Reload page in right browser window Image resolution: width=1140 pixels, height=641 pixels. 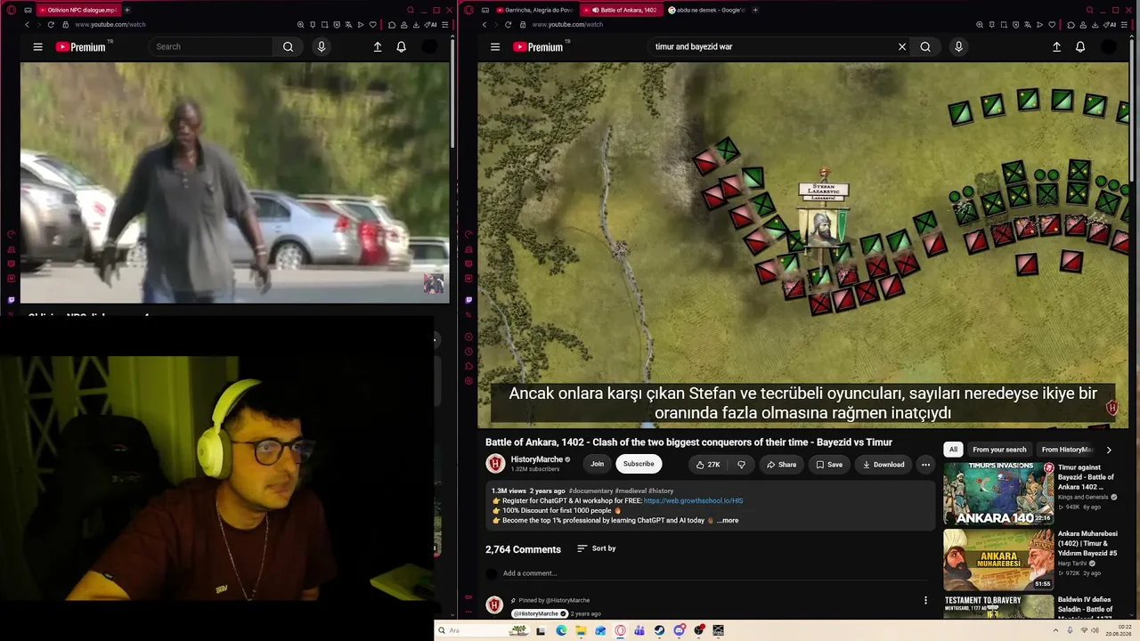pos(508,25)
